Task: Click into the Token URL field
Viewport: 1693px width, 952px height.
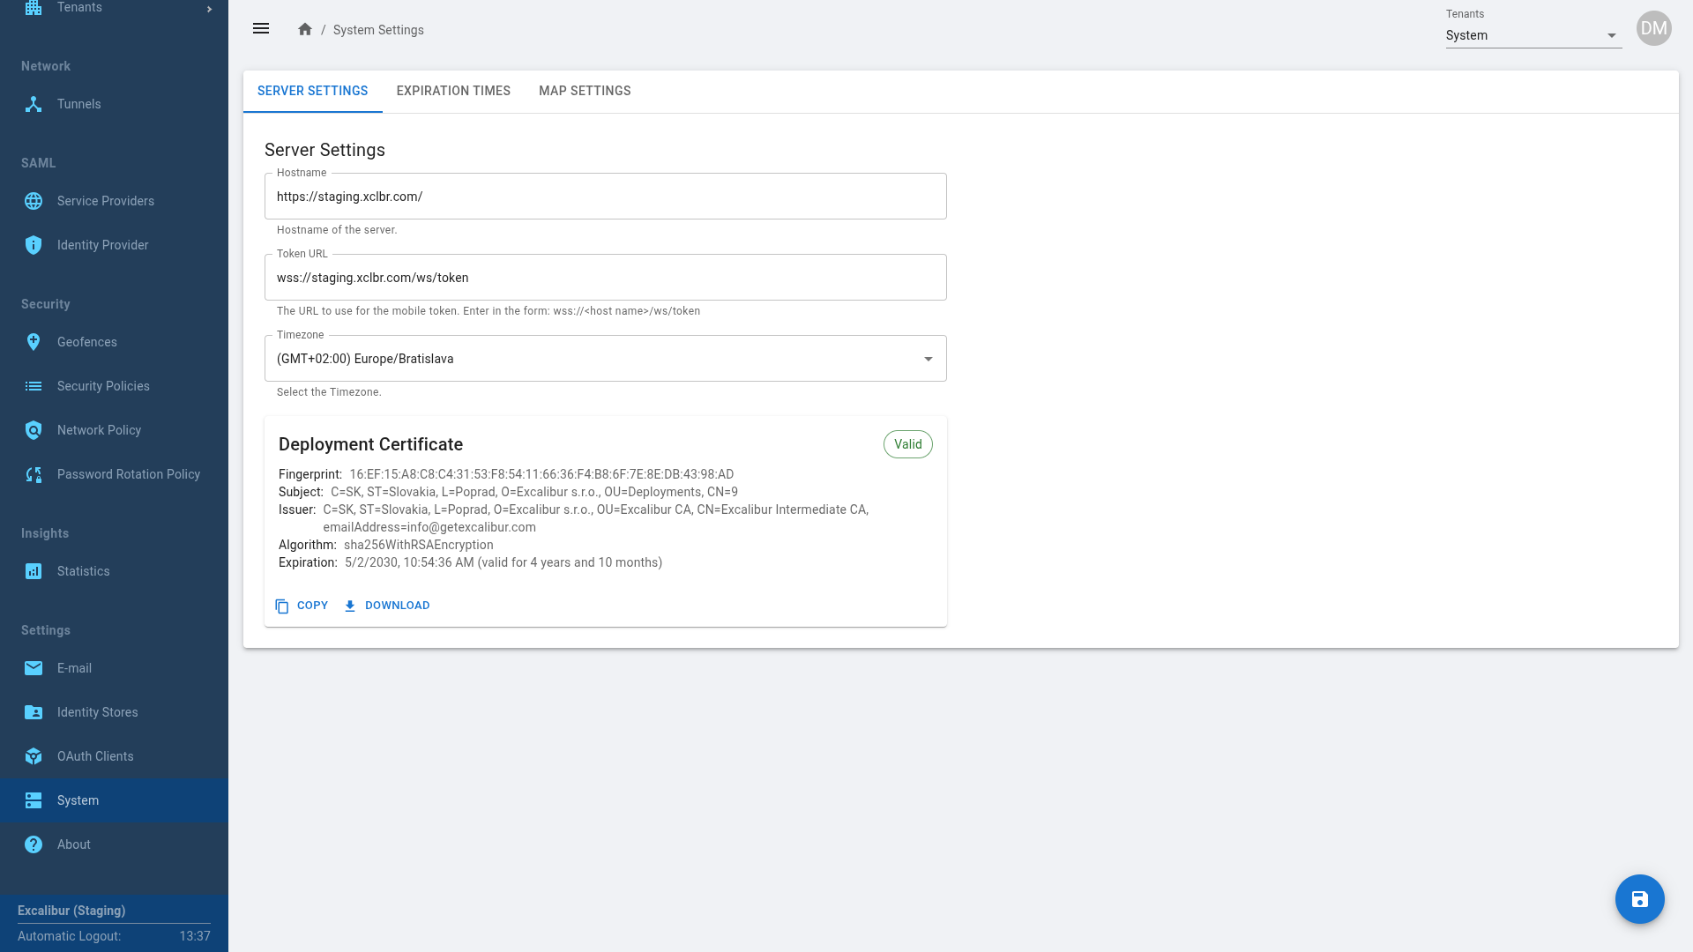Action: pyautogui.click(x=605, y=278)
